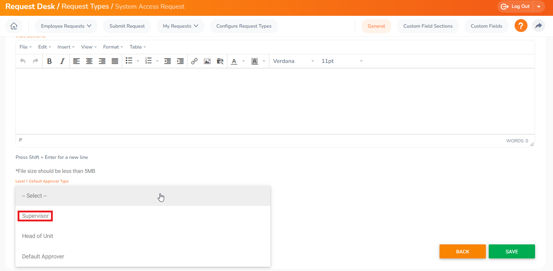Open the Verdana font family dropdown
The width and height of the screenshot is (553, 271).
(293, 61)
